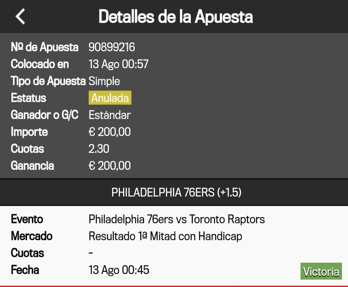Select the Importe value € 200,00
The image size is (348, 287).
pos(109,132)
